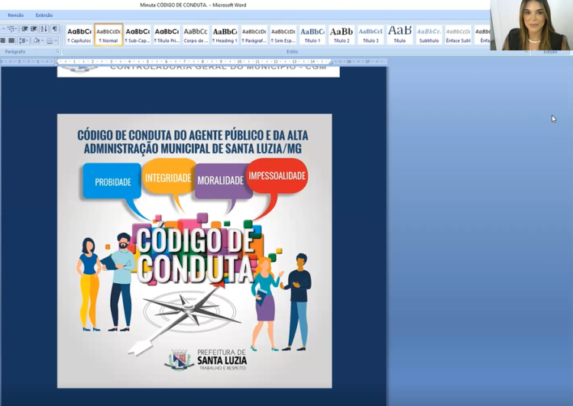This screenshot has width=573, height=406.
Task: Apply the Subtítulo style
Action: point(429,35)
